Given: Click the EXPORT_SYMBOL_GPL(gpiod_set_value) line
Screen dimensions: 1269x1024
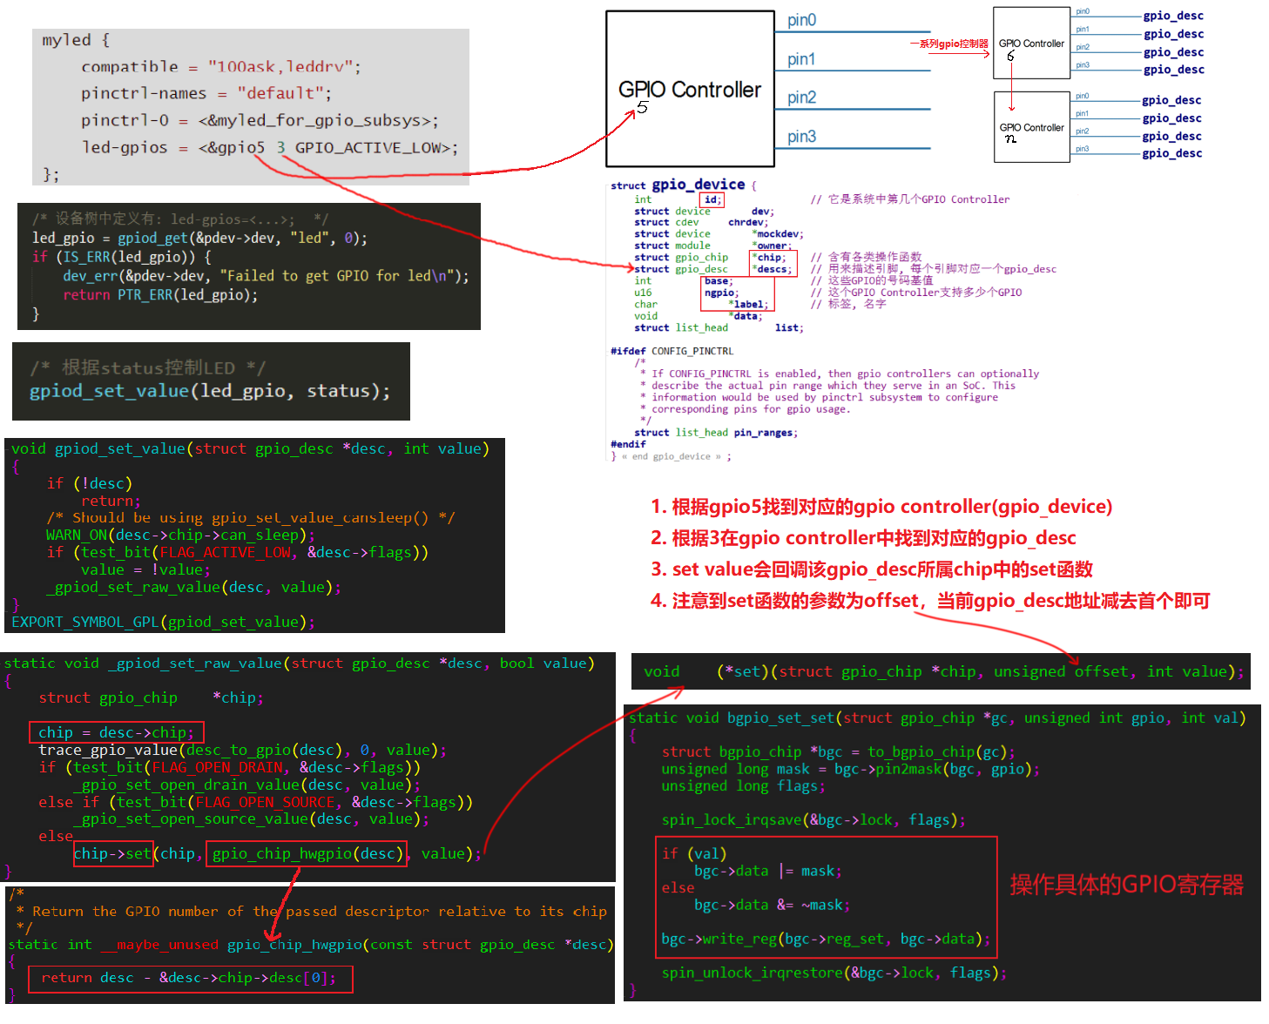Looking at the screenshot, I should [163, 622].
